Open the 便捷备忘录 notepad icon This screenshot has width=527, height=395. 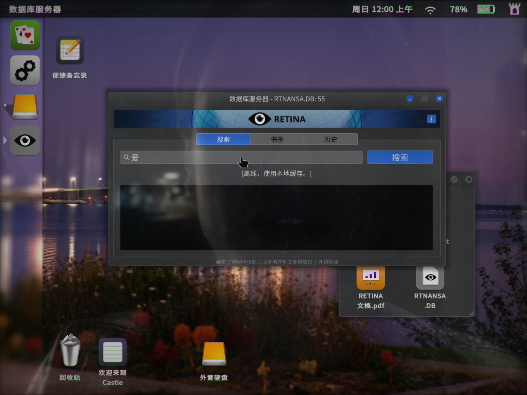pyautogui.click(x=70, y=50)
